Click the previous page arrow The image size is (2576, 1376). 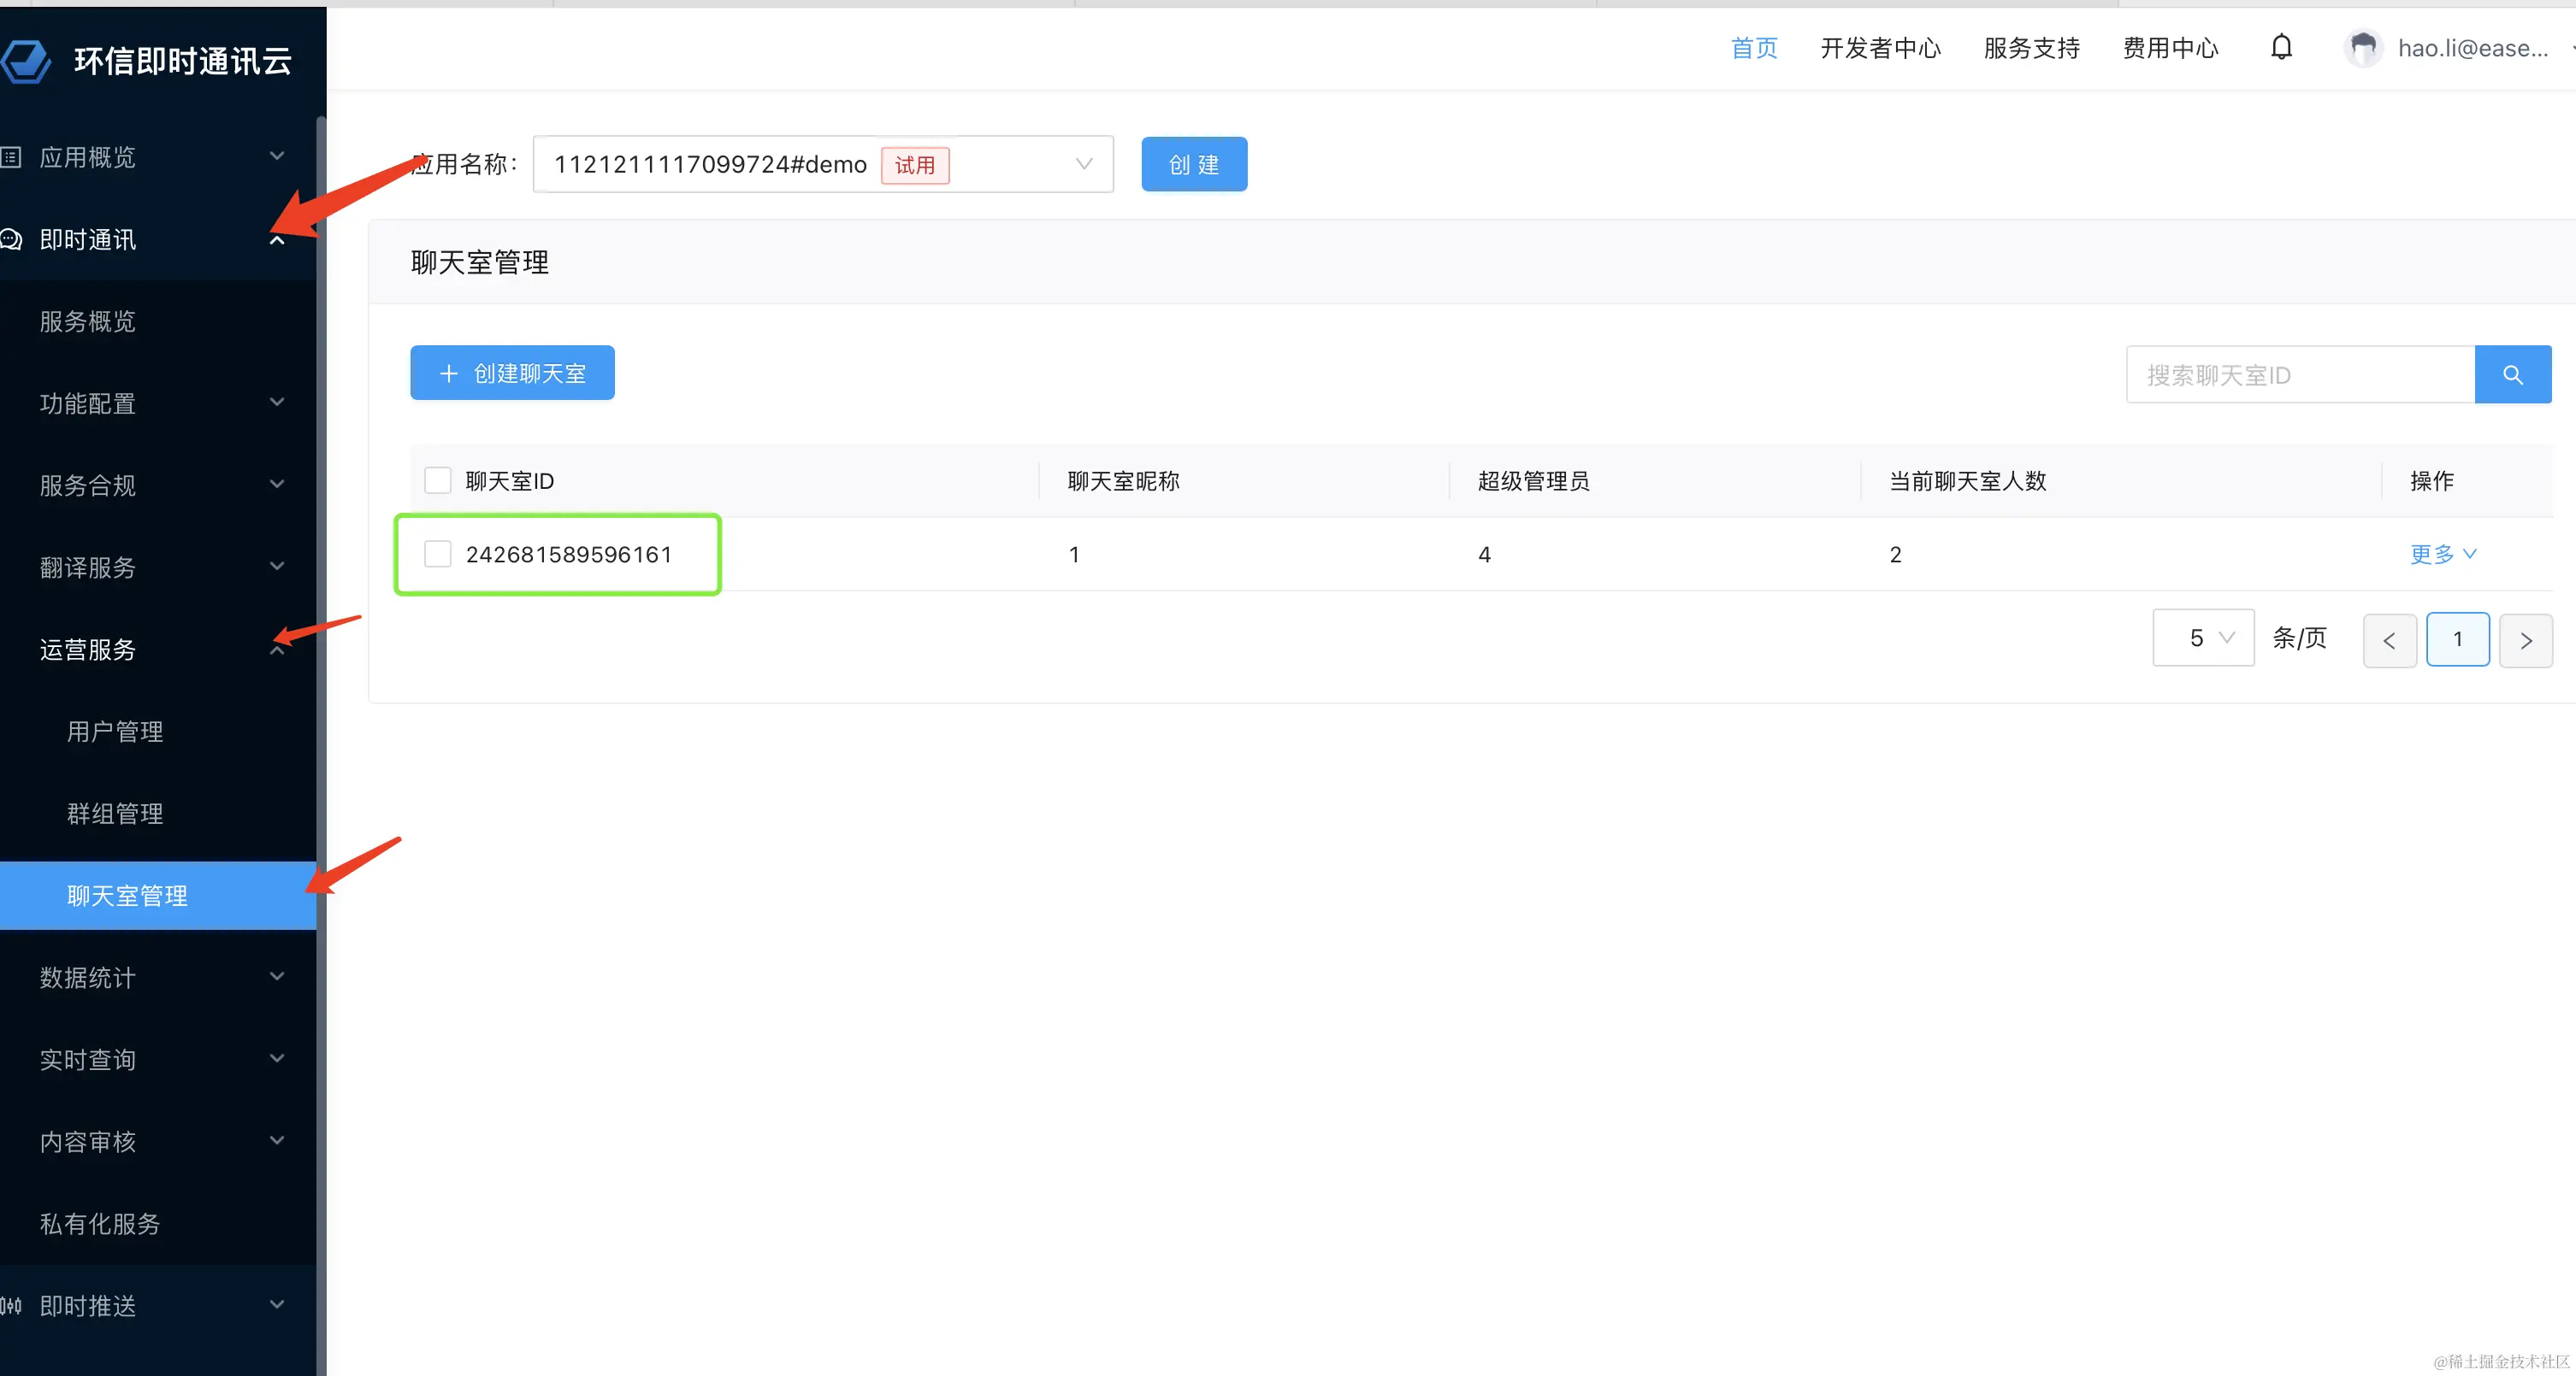coord(2390,639)
